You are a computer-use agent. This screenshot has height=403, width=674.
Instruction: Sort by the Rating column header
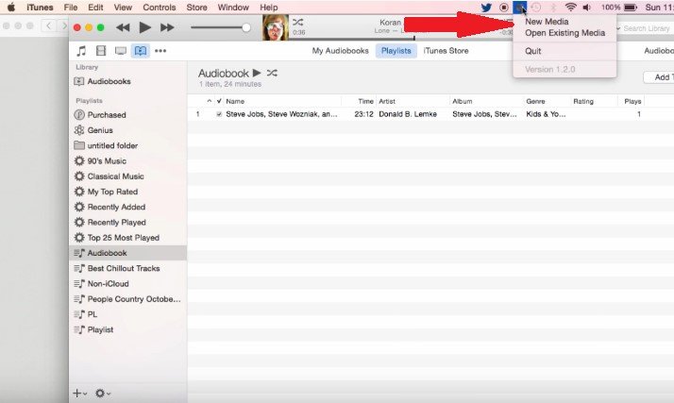point(583,101)
